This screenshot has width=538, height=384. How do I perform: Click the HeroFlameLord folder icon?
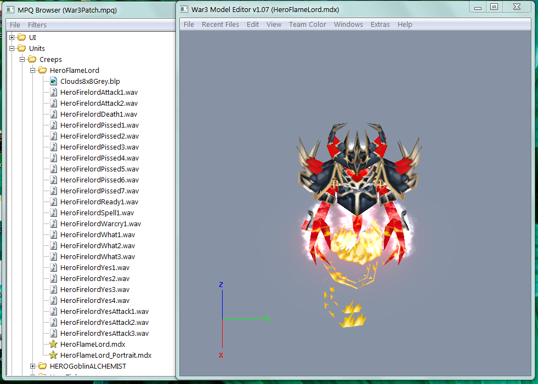pyautogui.click(x=43, y=70)
